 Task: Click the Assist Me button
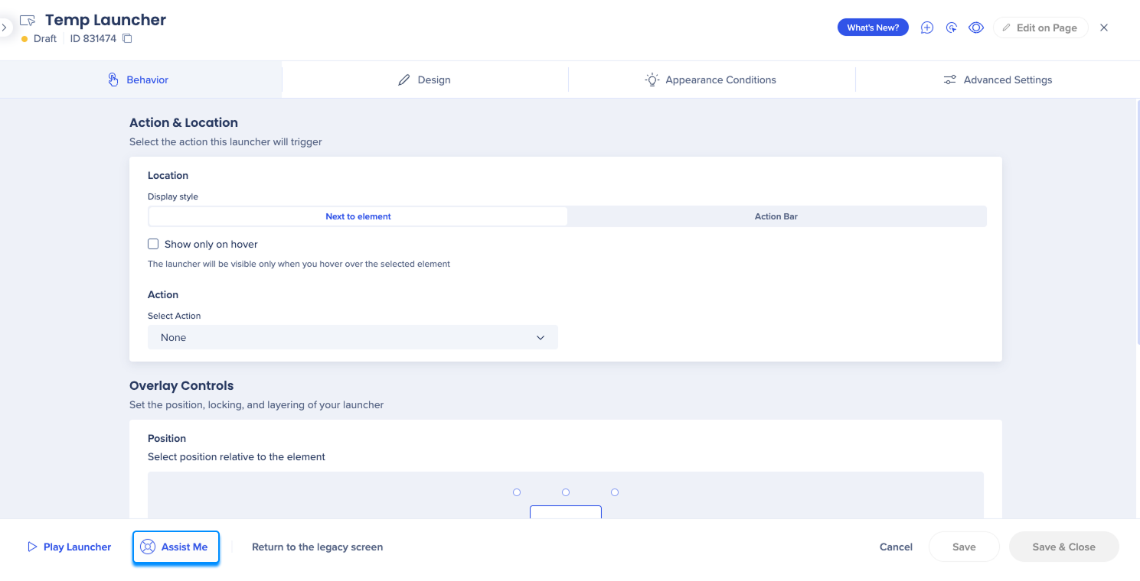[175, 547]
